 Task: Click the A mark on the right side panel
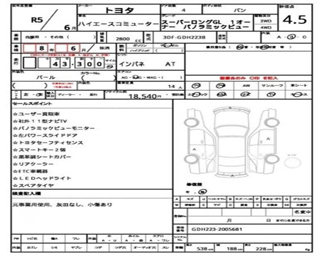click(x=268, y=139)
